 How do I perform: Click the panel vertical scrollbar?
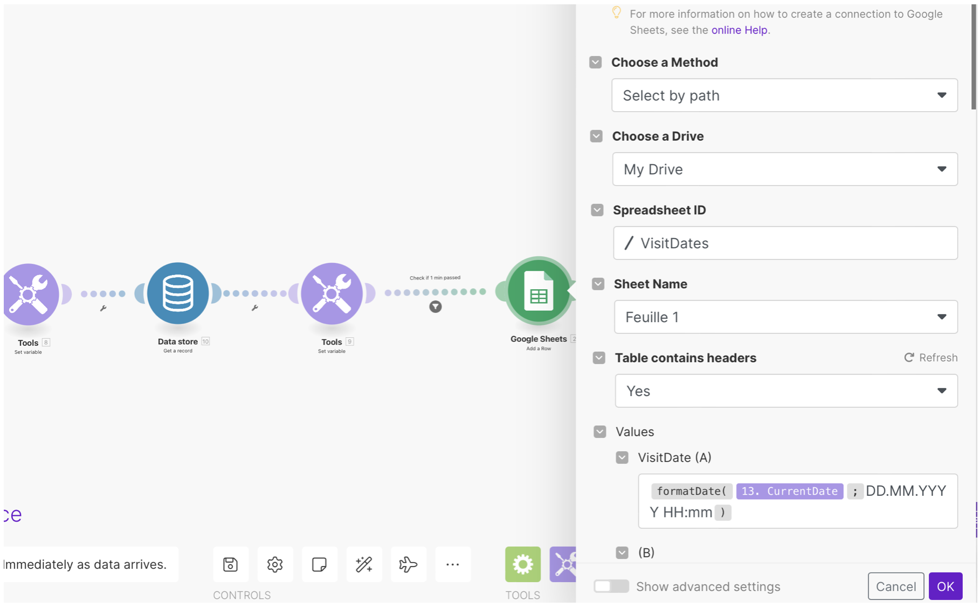tap(974, 57)
